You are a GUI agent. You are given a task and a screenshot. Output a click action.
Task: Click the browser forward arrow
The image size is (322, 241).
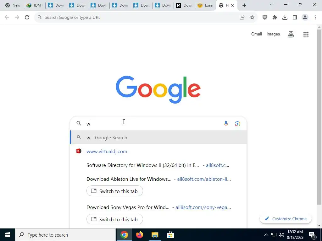click(17, 18)
